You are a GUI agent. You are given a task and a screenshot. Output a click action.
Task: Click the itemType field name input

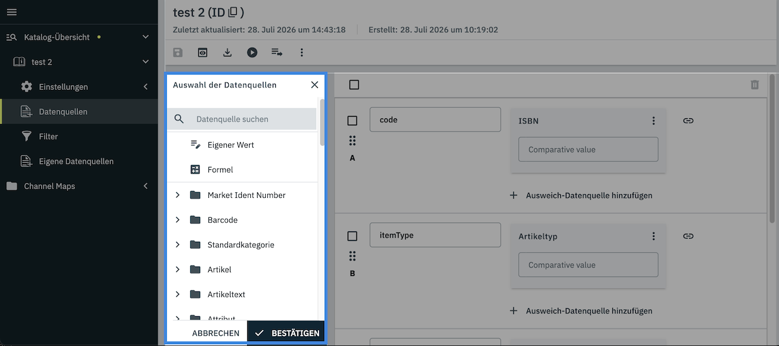tap(435, 235)
